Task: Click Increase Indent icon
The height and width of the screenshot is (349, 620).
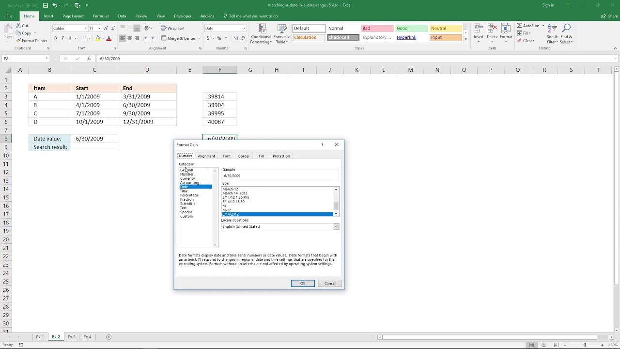Action: tap(154, 38)
